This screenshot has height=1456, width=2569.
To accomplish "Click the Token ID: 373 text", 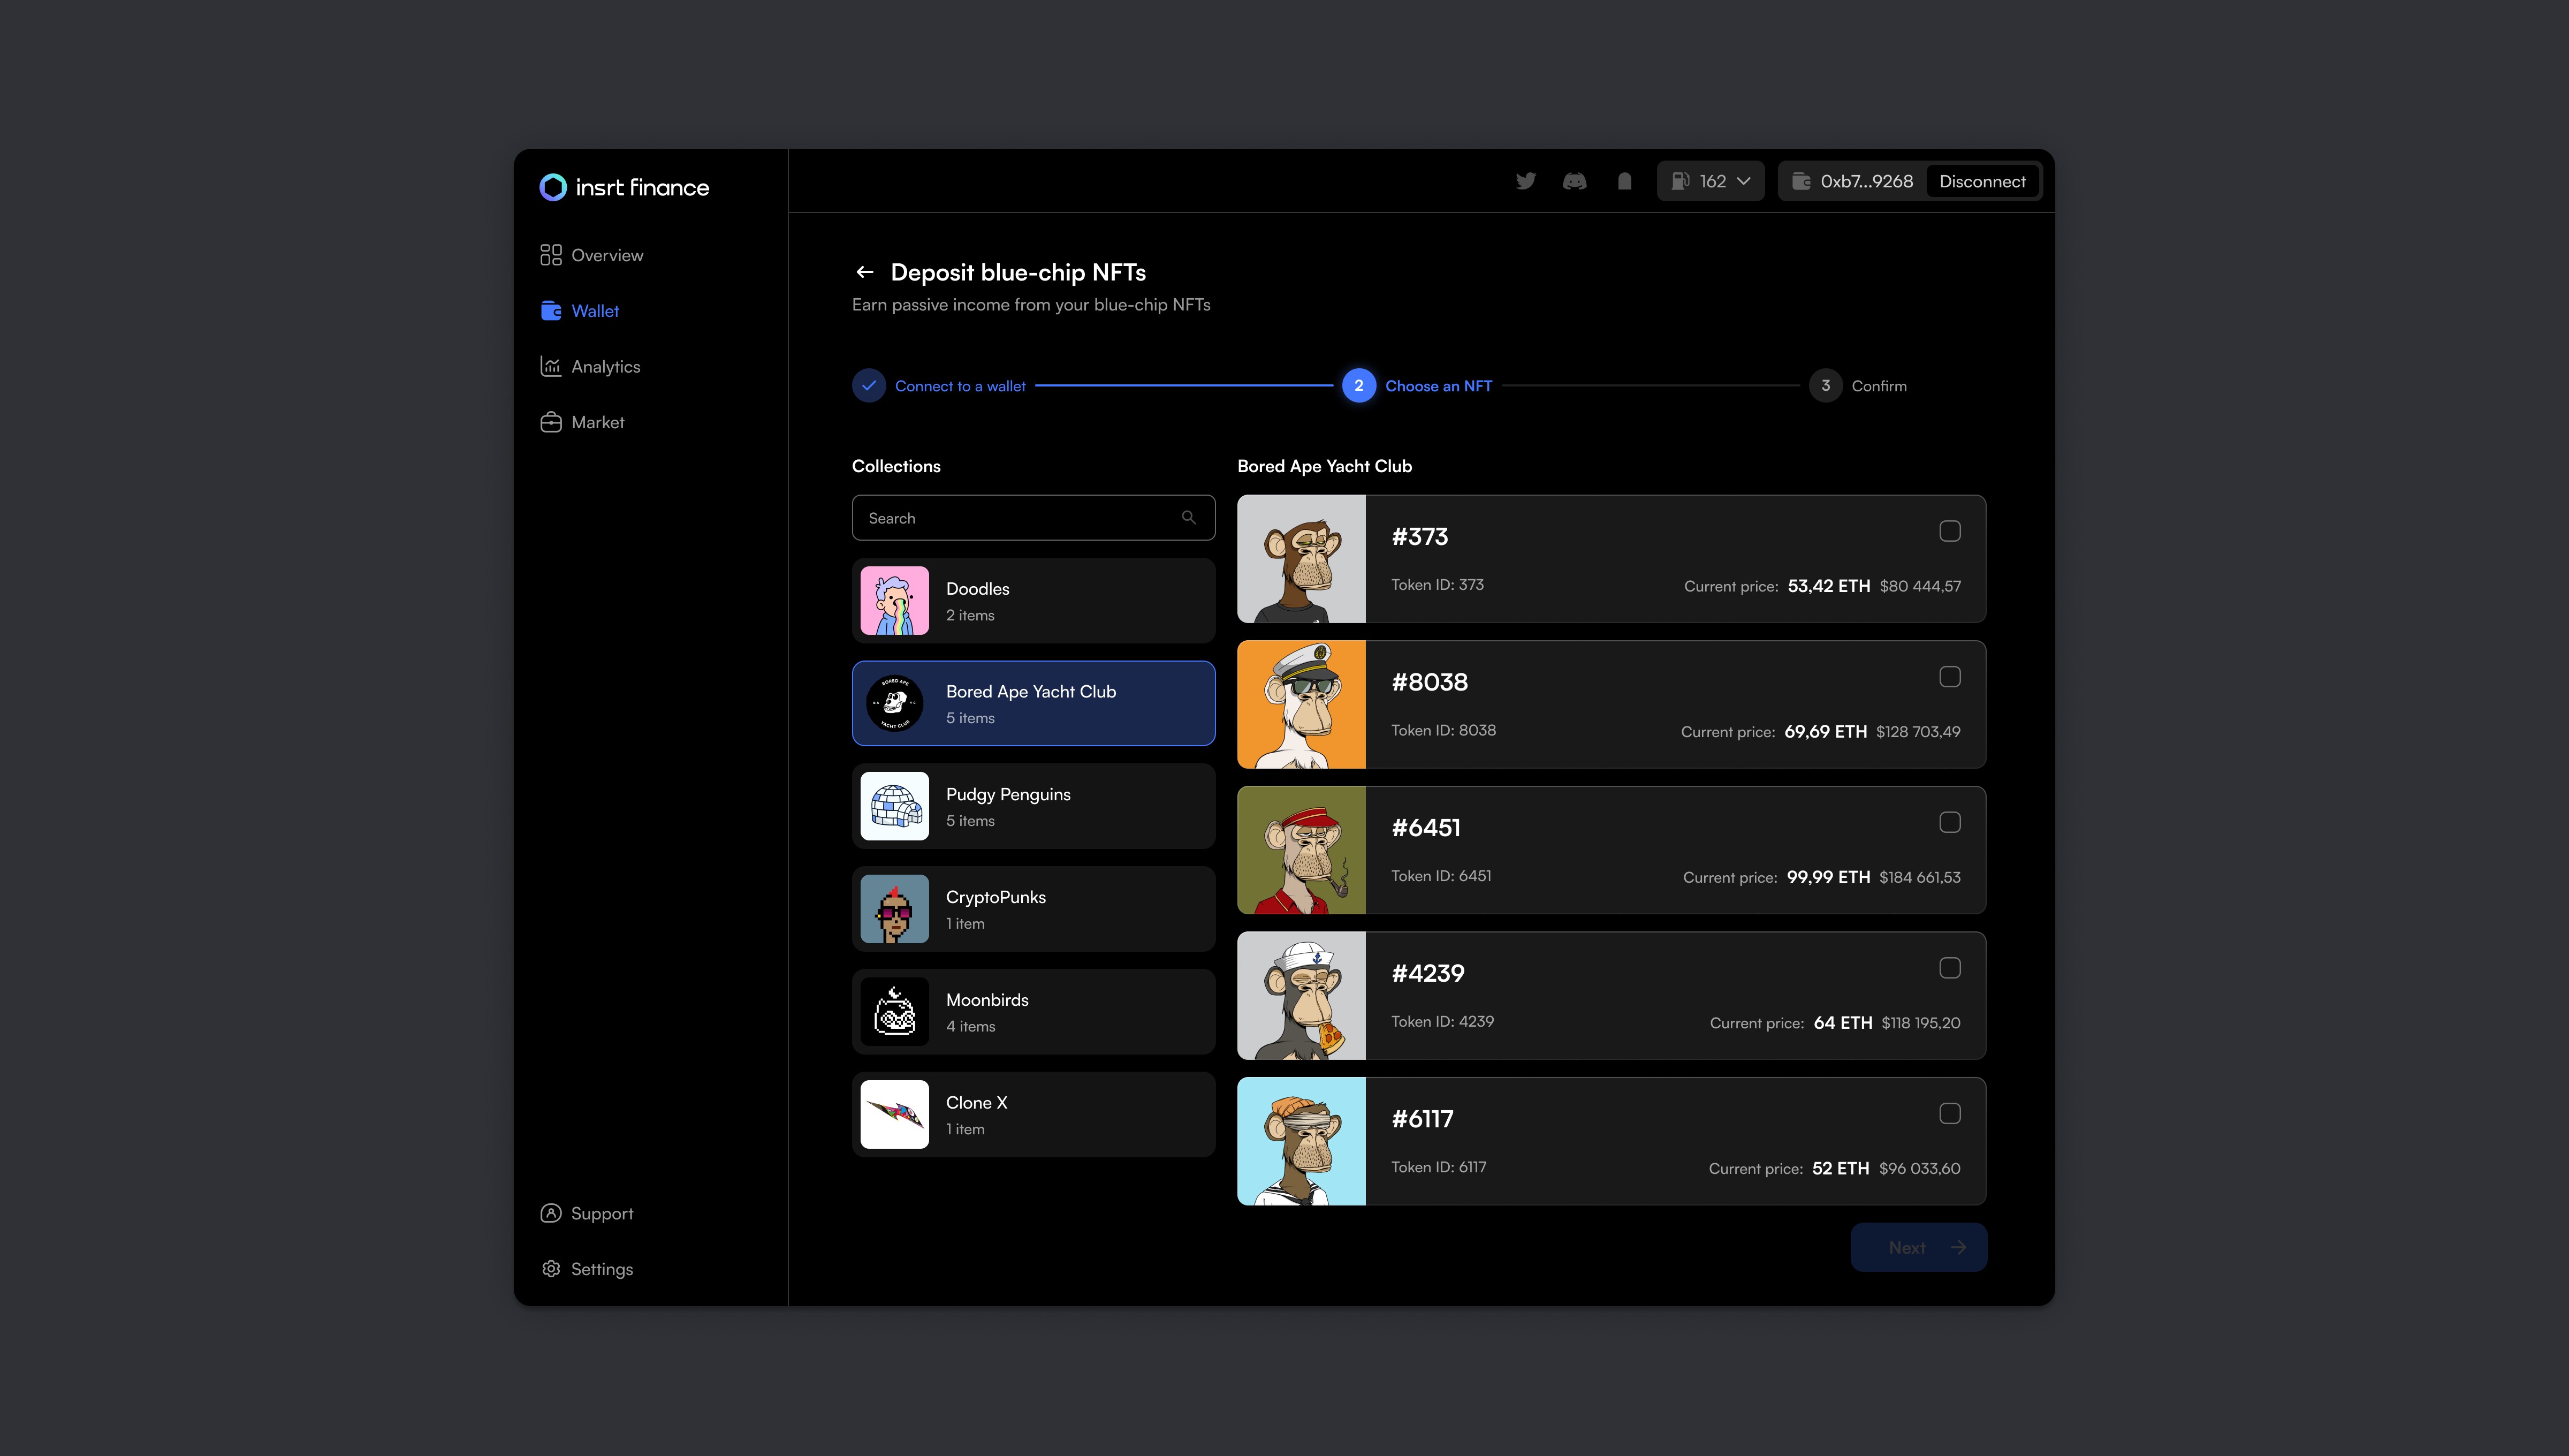I will click(x=1438, y=585).
